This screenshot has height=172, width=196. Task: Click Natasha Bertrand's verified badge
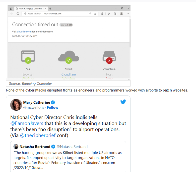(x=53, y=146)
